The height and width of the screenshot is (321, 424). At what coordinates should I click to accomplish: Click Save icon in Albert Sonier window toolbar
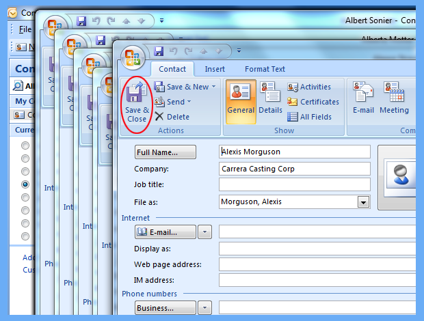tap(81, 20)
